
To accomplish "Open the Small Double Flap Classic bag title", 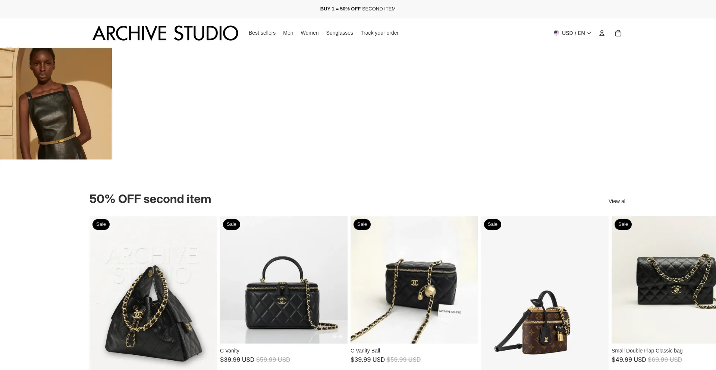I will tap(647, 351).
